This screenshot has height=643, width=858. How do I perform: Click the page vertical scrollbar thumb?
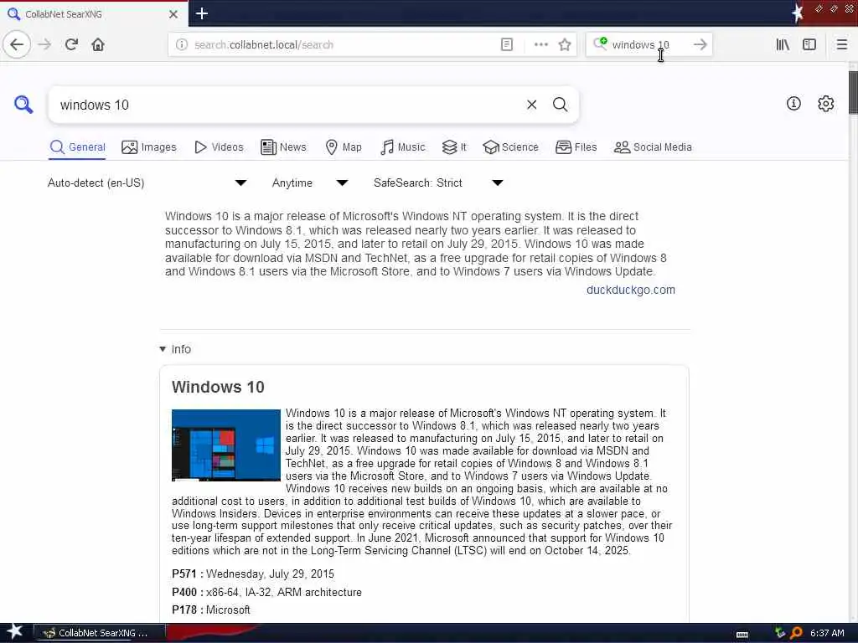pyautogui.click(x=852, y=92)
